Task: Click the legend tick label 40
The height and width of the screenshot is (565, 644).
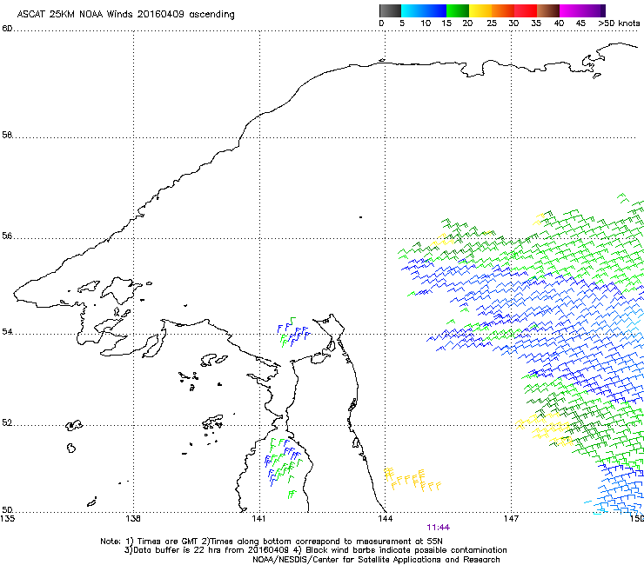Action: (559, 23)
